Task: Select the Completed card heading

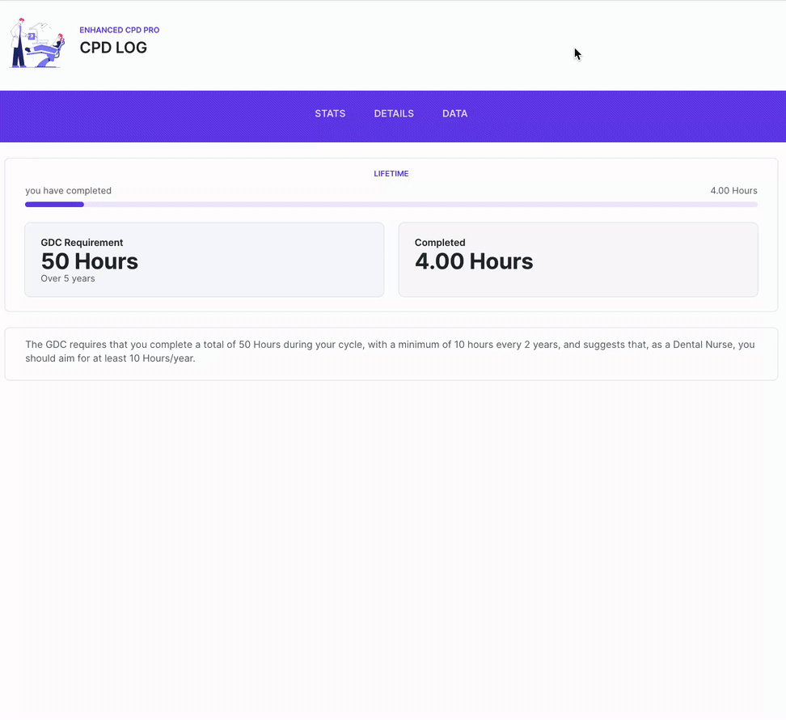Action: coord(440,243)
